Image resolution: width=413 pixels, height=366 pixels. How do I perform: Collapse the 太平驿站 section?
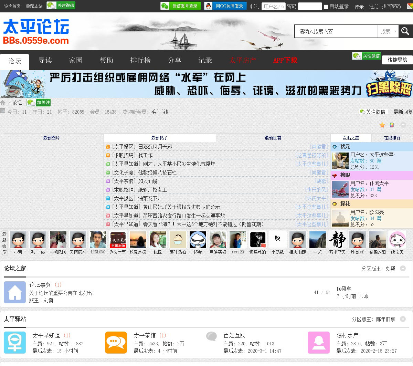403,319
